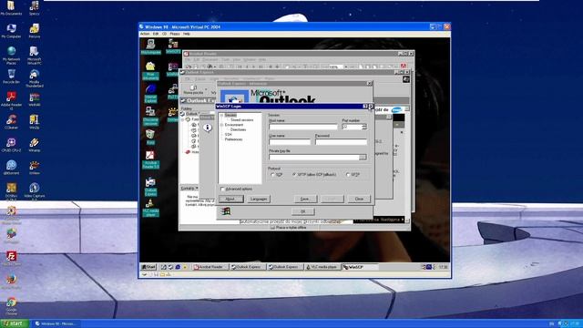Open the guest Internet Explorer desktop icon
The image size is (583, 328).
pyautogui.click(x=150, y=93)
